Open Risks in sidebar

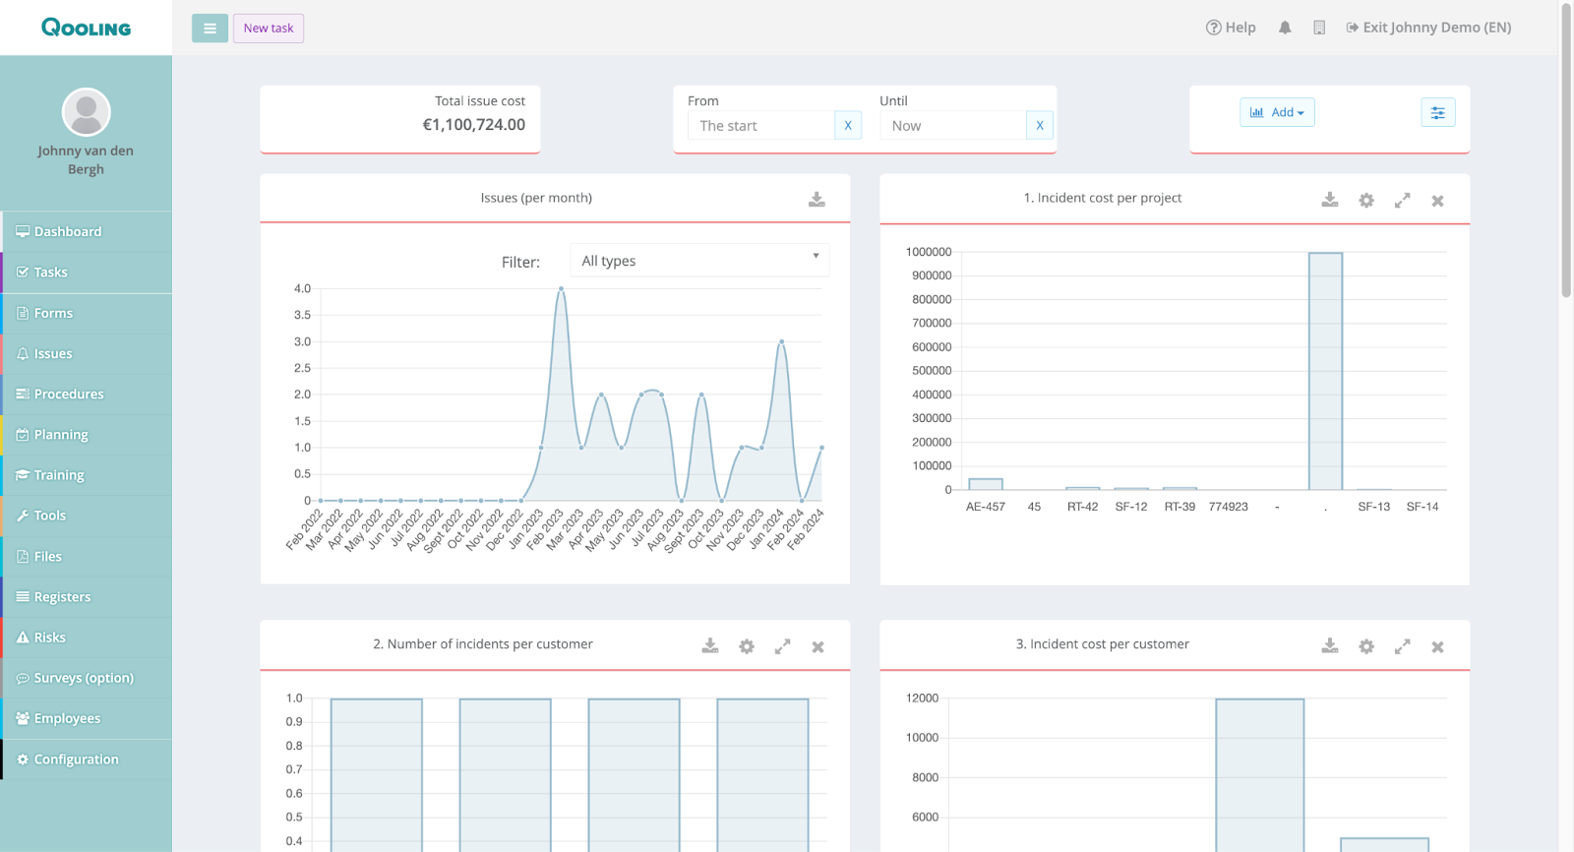87,637
